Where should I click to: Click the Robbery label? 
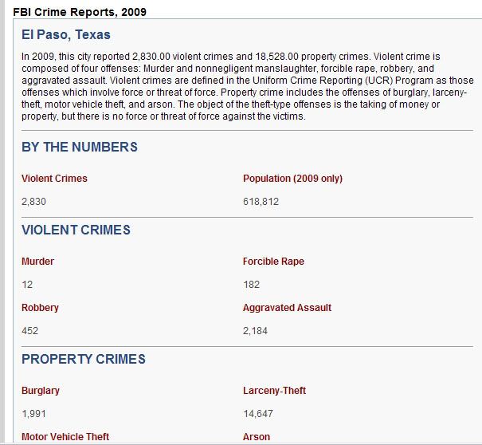[x=40, y=308]
